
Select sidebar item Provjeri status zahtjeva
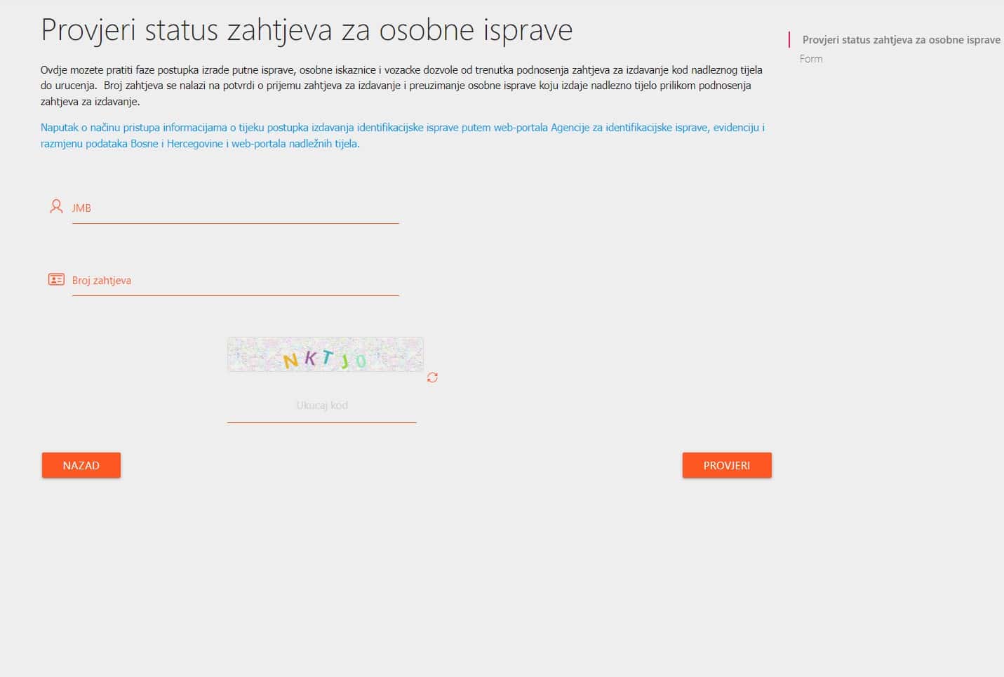coord(901,40)
